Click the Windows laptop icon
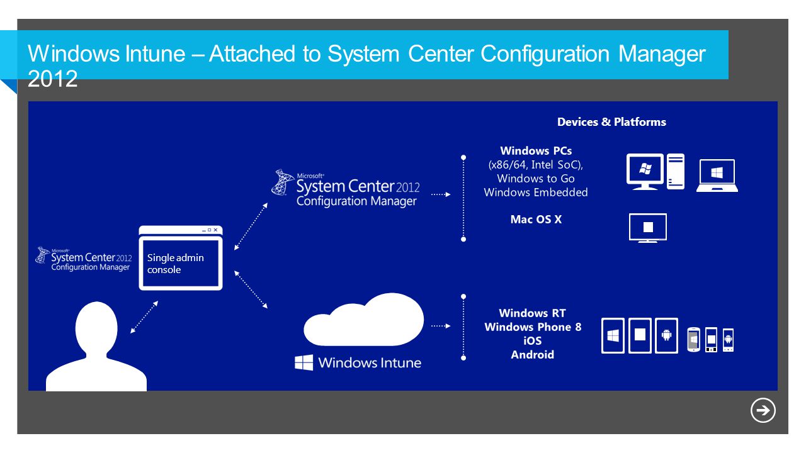806x453 pixels. tap(717, 176)
